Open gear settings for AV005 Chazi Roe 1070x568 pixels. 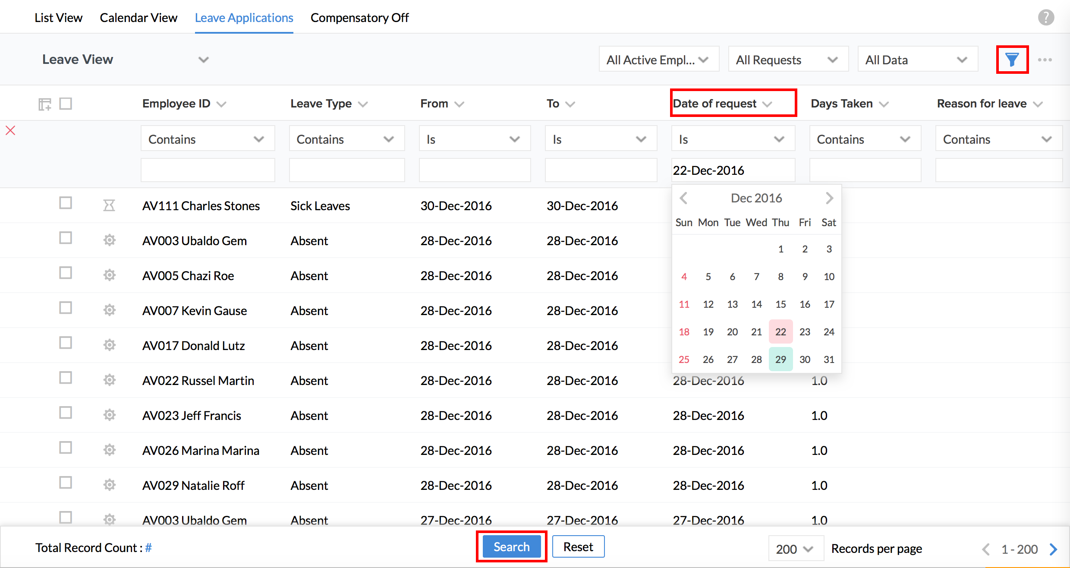pyautogui.click(x=110, y=275)
